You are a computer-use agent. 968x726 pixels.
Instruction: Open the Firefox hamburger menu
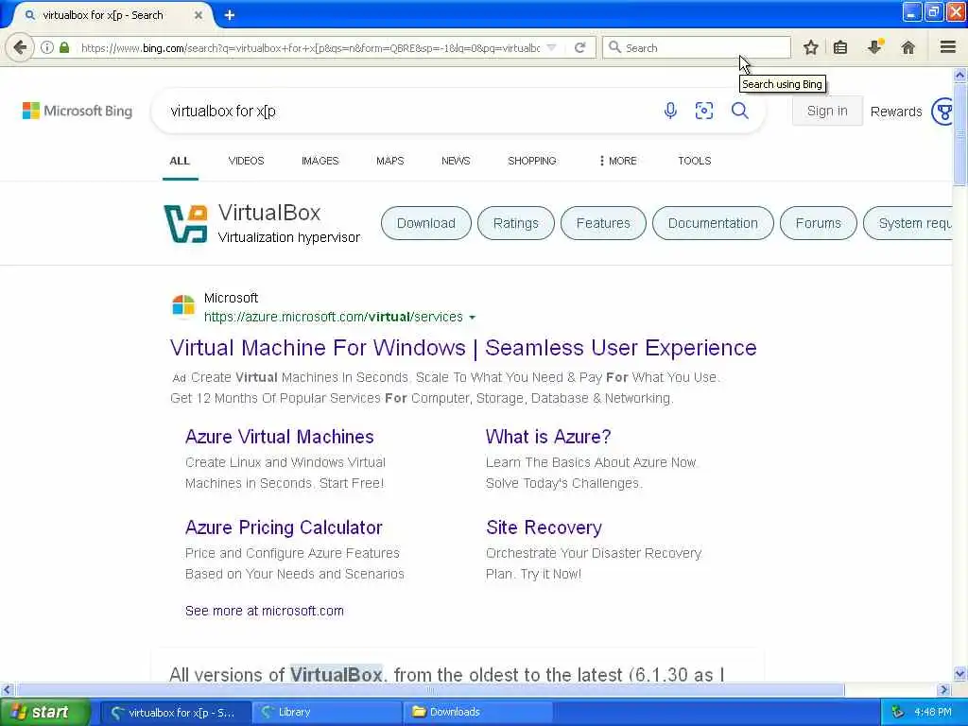948,47
